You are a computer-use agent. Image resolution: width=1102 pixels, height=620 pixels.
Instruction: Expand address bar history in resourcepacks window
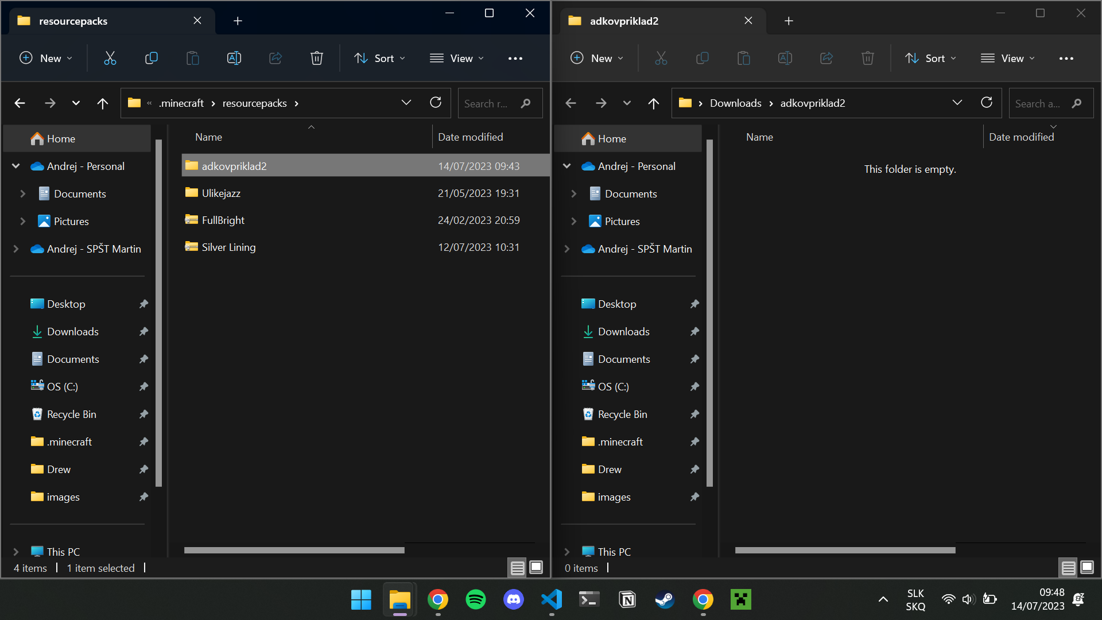click(406, 103)
